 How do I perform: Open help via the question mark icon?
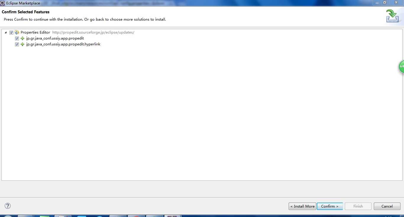[x=8, y=206]
